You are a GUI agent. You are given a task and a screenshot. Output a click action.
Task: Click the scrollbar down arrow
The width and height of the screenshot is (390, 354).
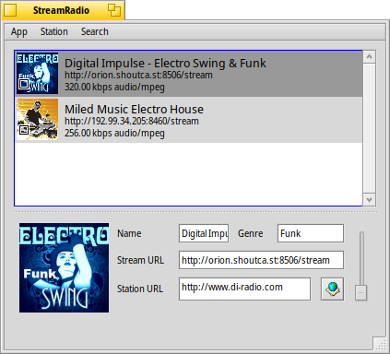point(369,200)
